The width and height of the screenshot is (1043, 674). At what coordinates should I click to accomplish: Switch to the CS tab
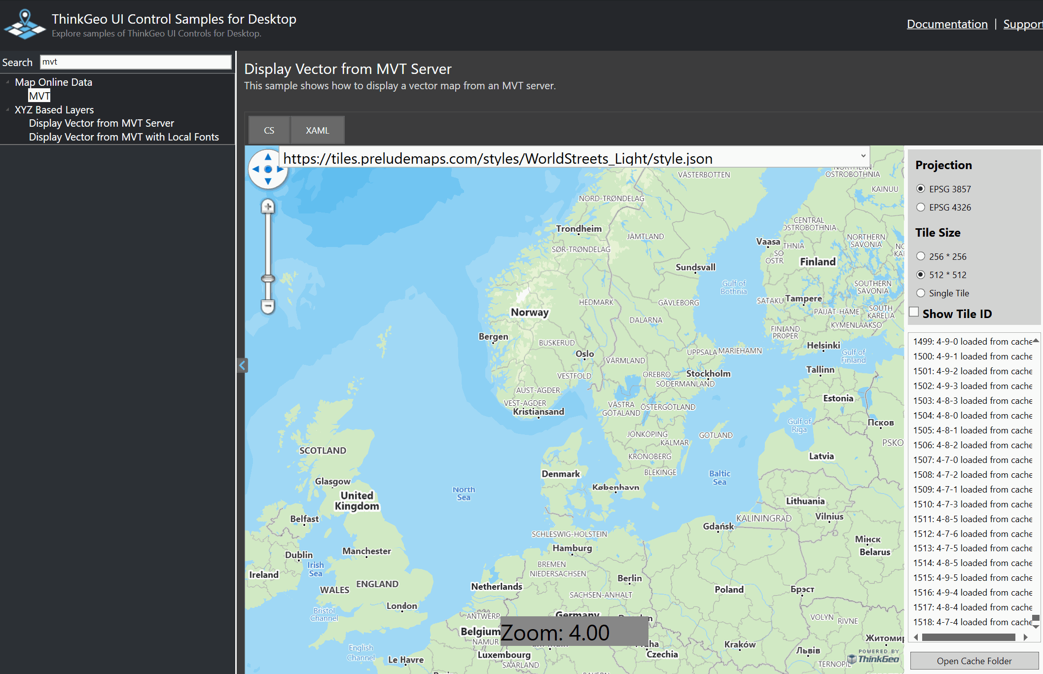coord(269,131)
